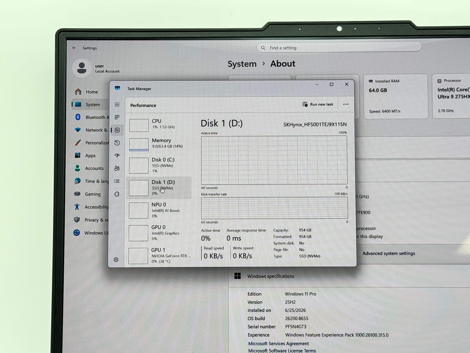Open Apps in Settings sidebar

pos(90,156)
